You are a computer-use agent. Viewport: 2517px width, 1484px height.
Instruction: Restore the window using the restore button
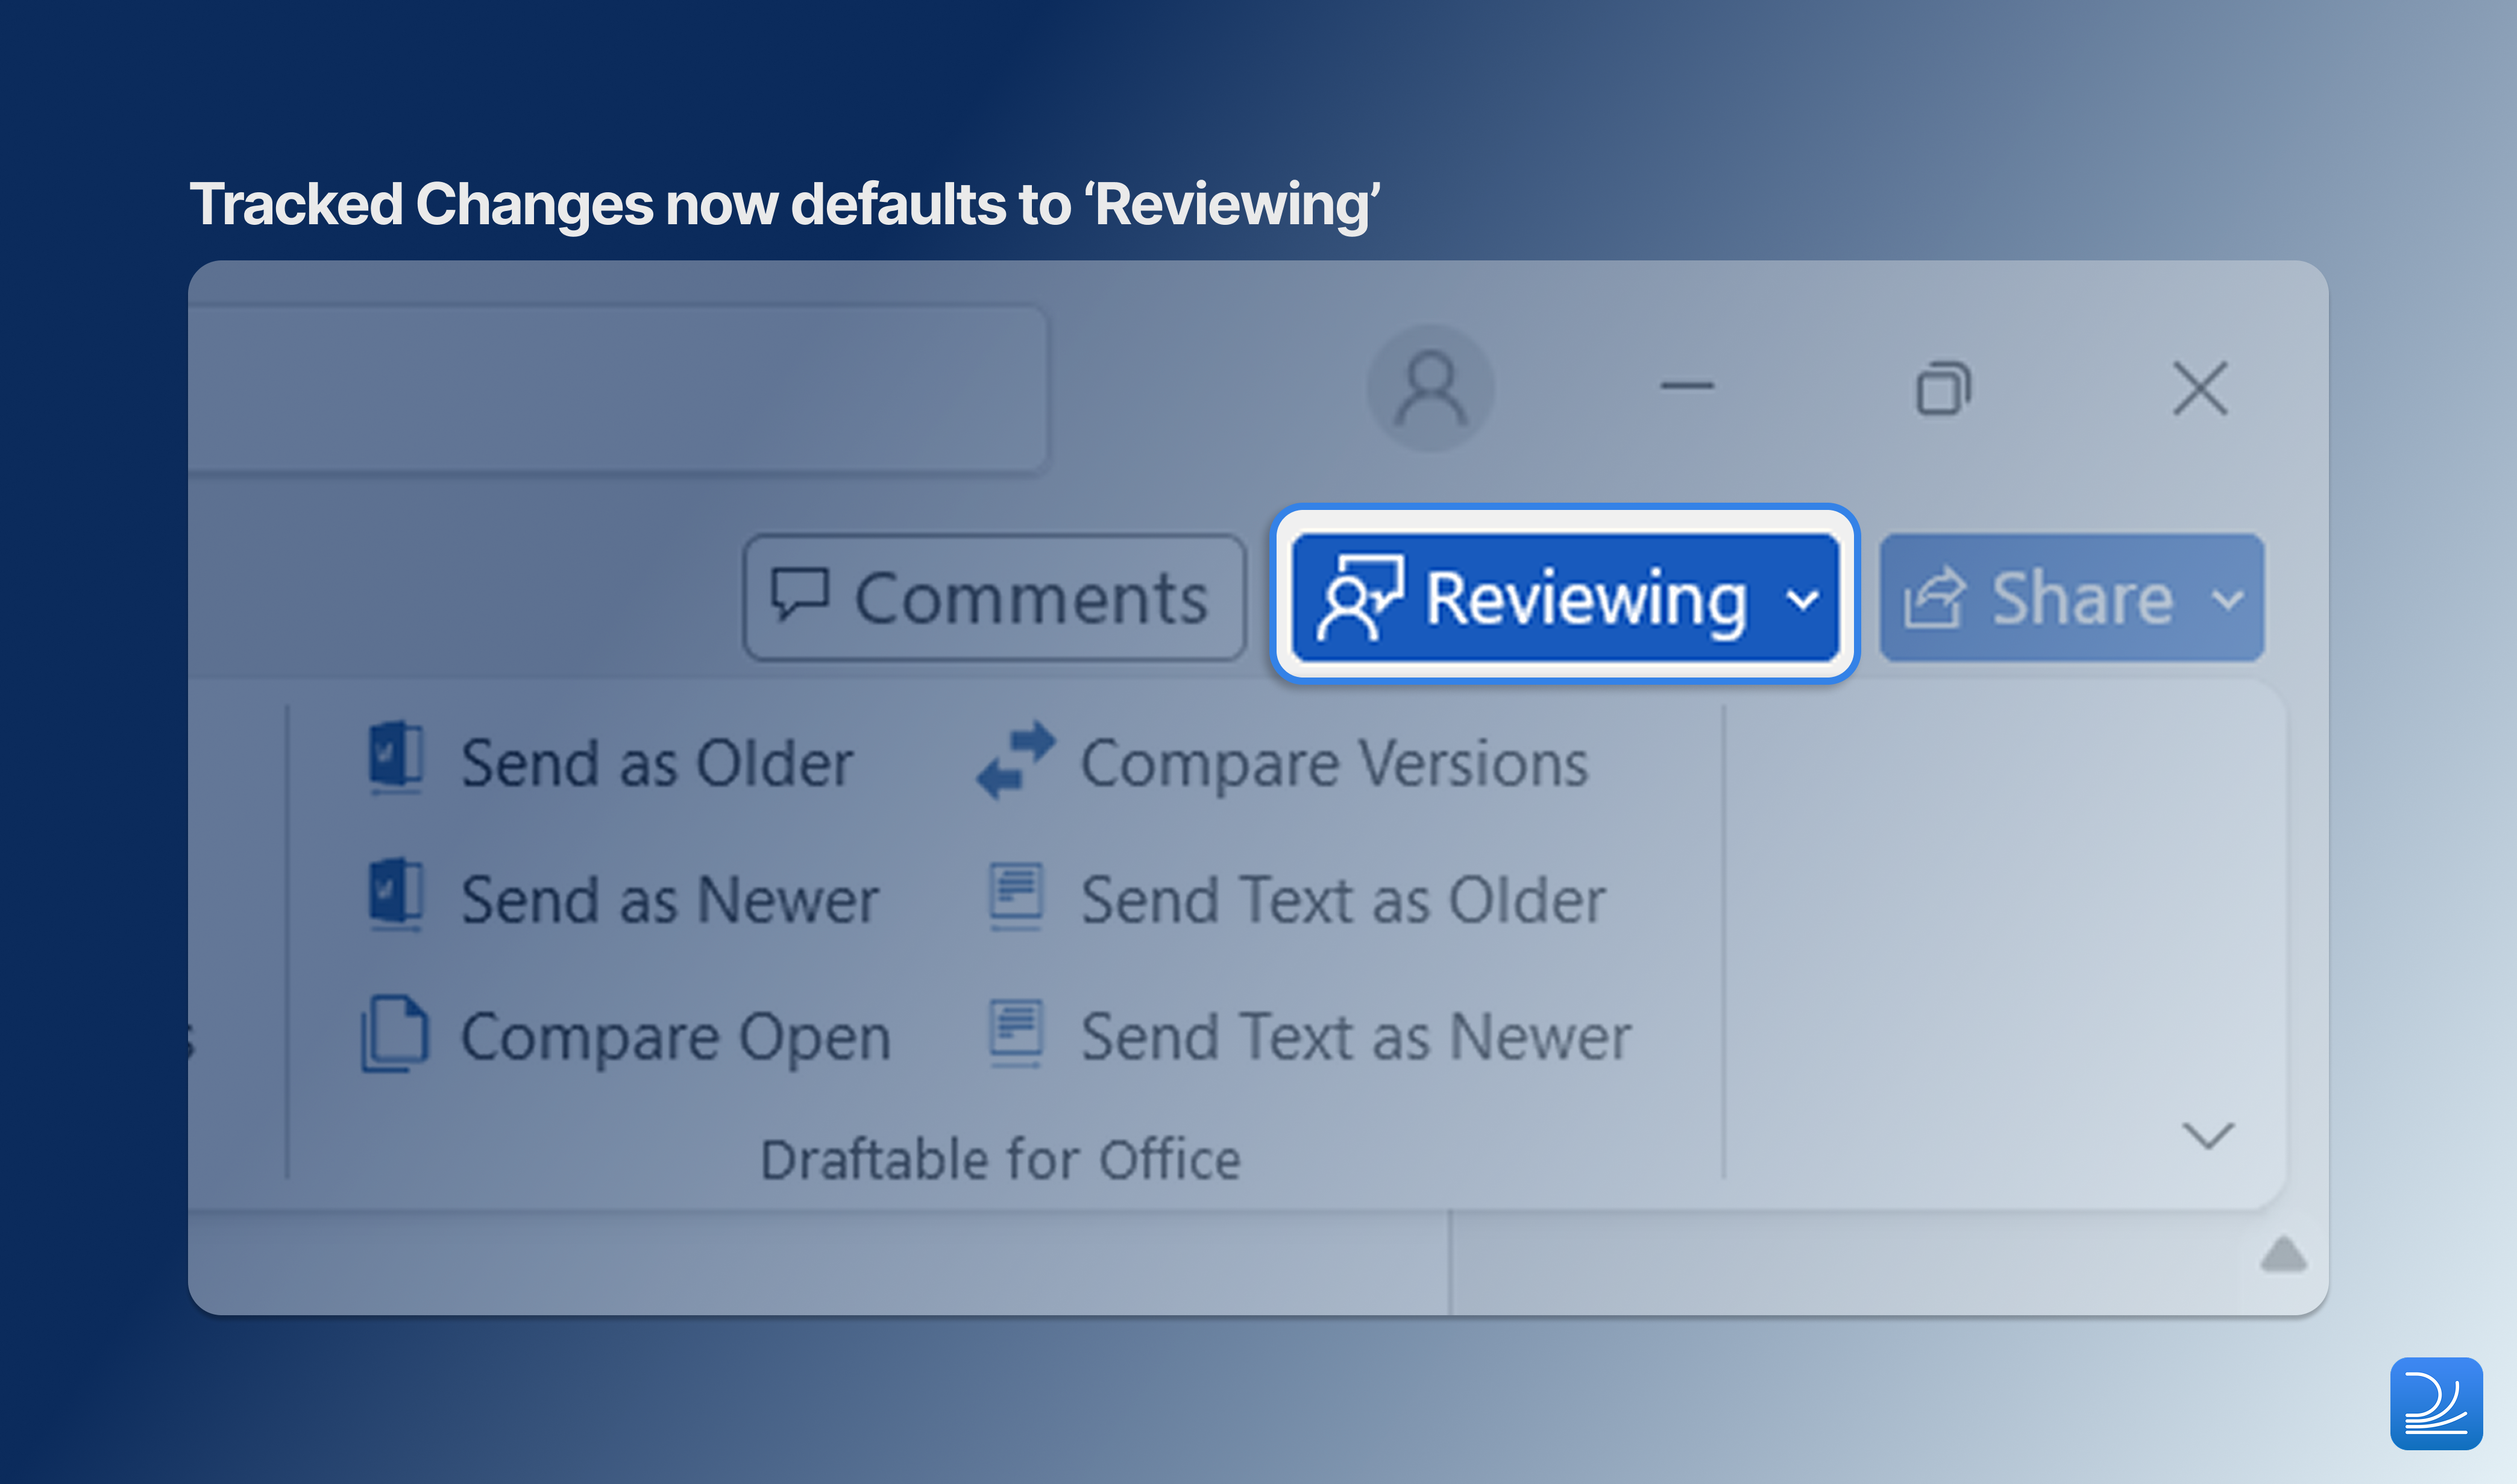[x=1944, y=389]
